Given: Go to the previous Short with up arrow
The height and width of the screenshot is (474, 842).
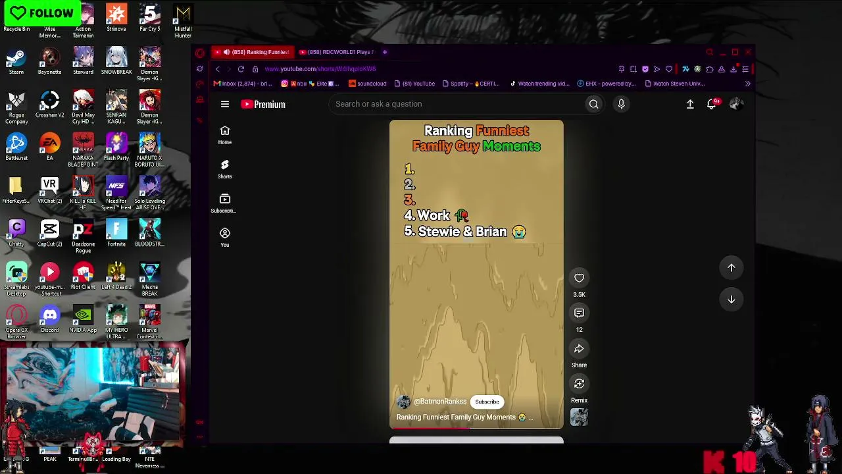Looking at the screenshot, I should [731, 268].
